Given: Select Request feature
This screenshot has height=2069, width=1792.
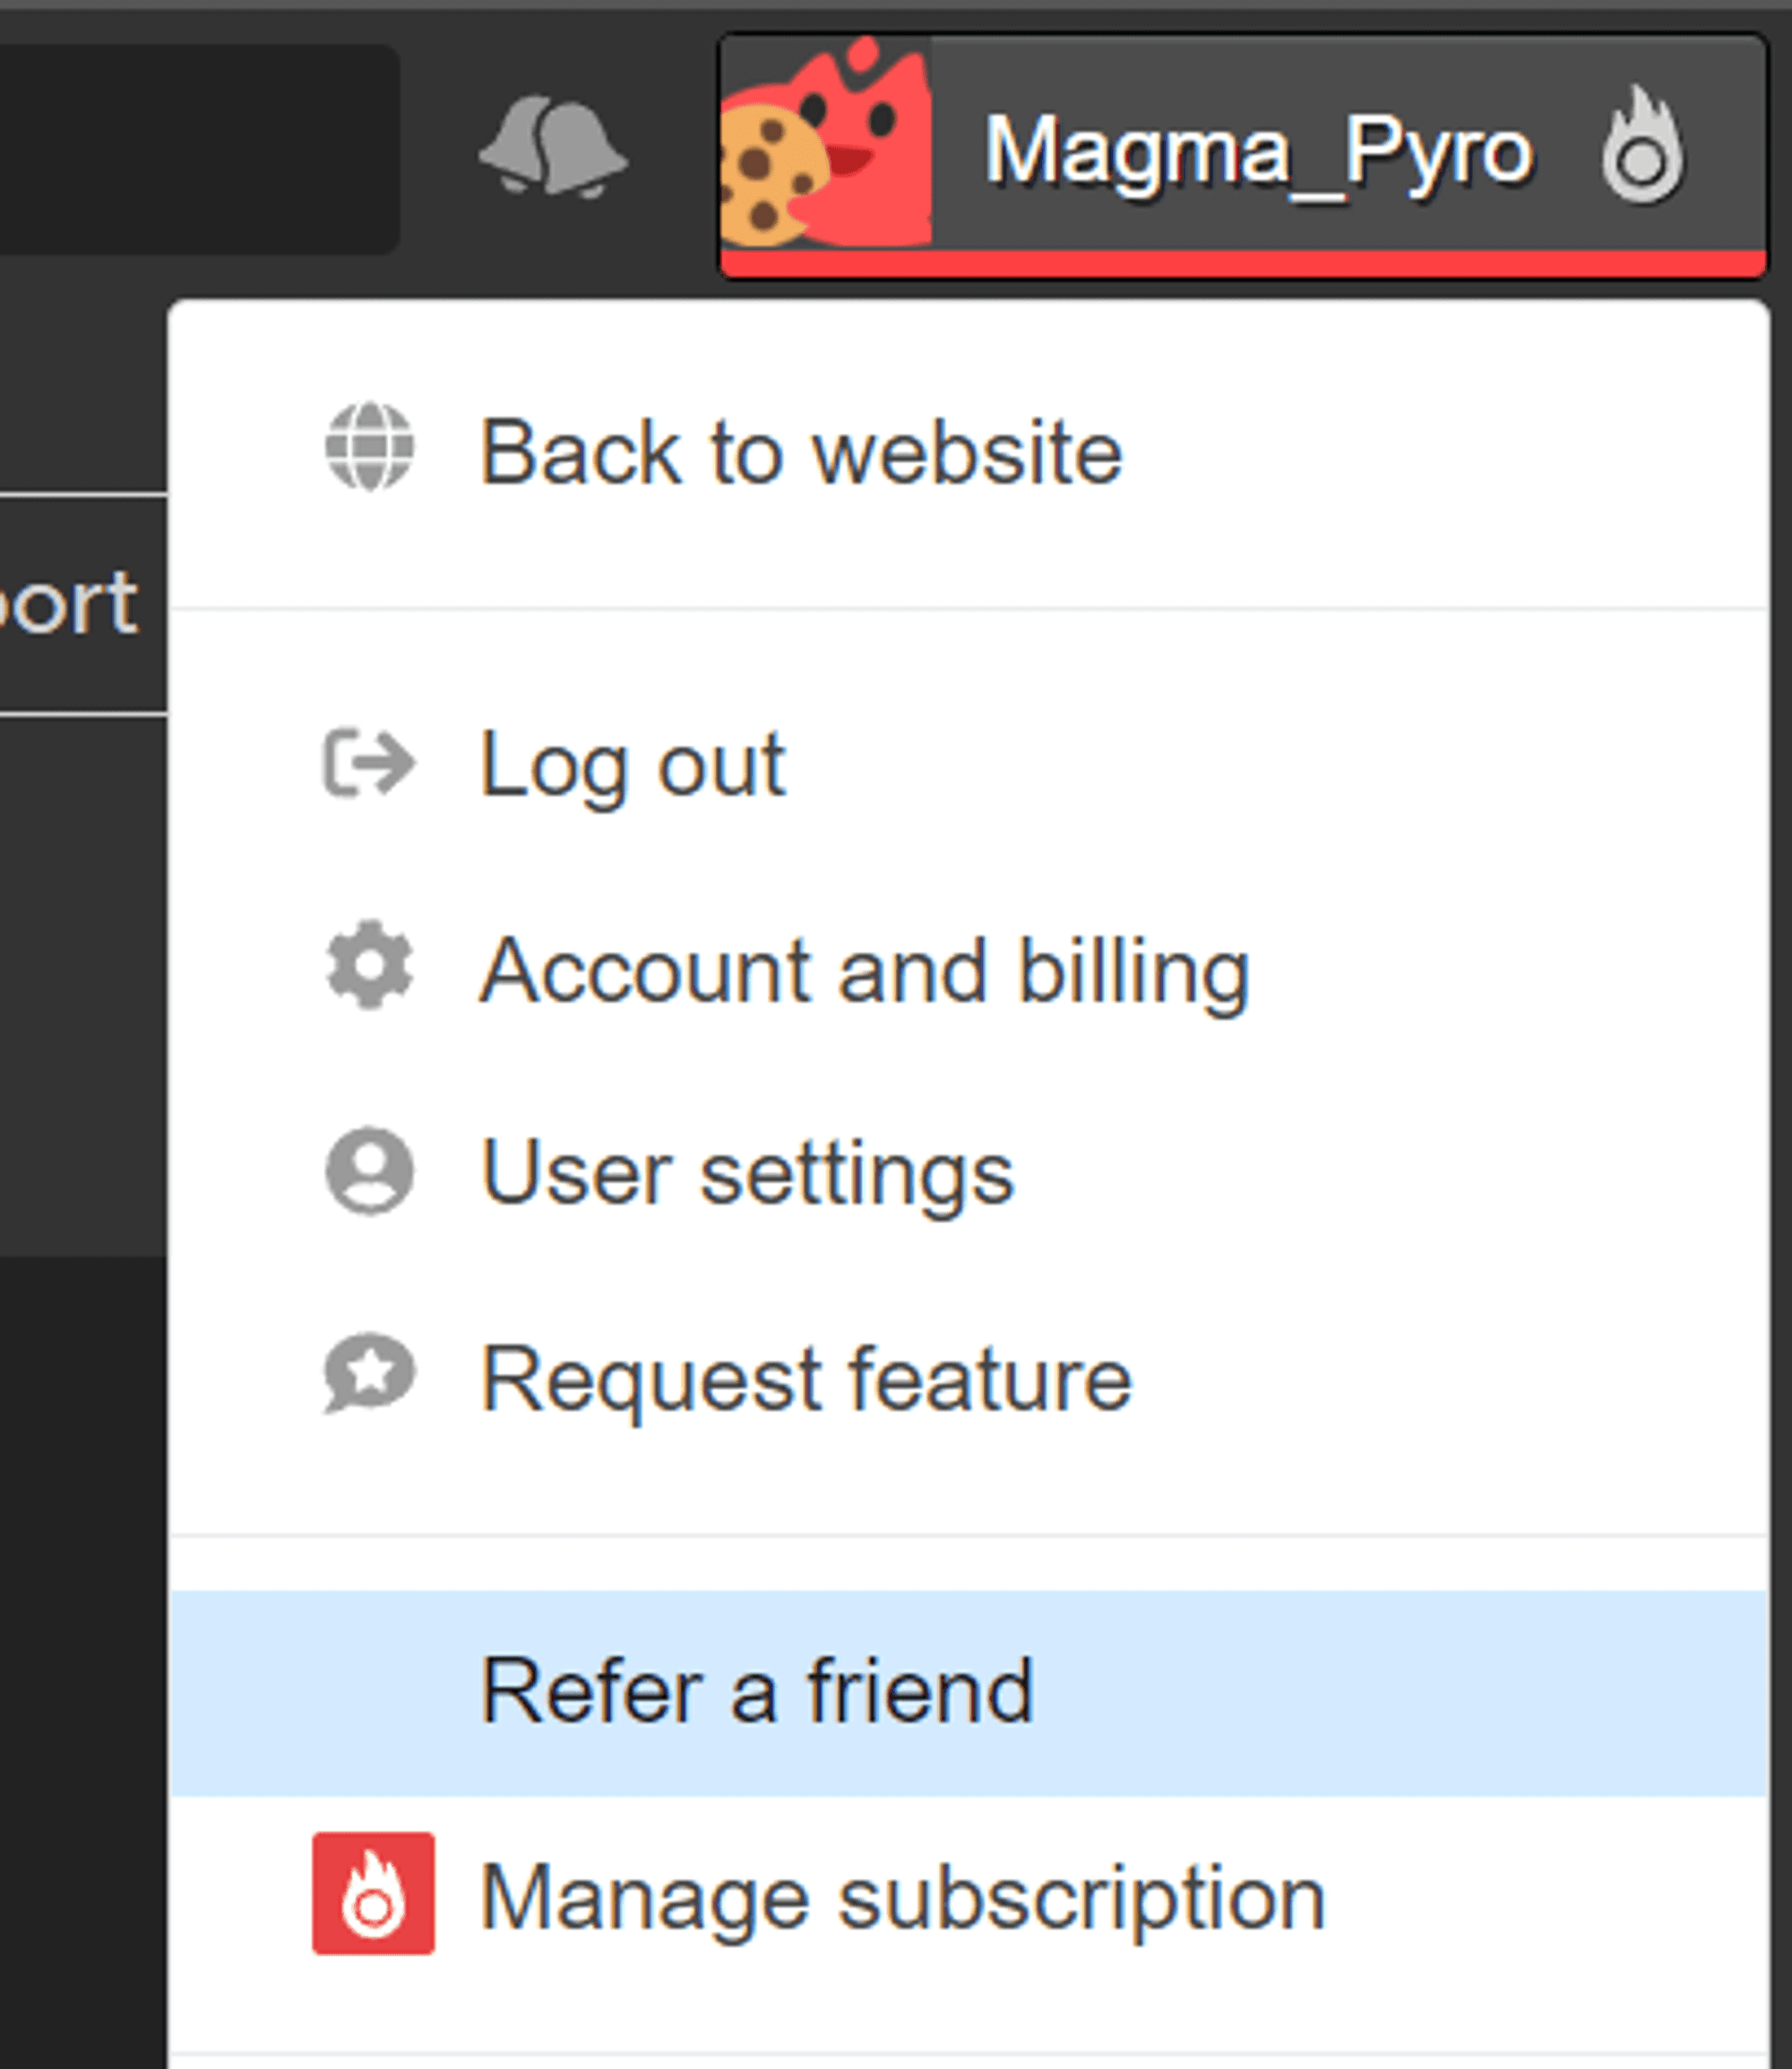Looking at the screenshot, I should tap(806, 1380).
